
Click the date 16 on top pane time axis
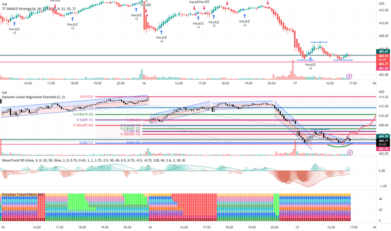(144, 84)
